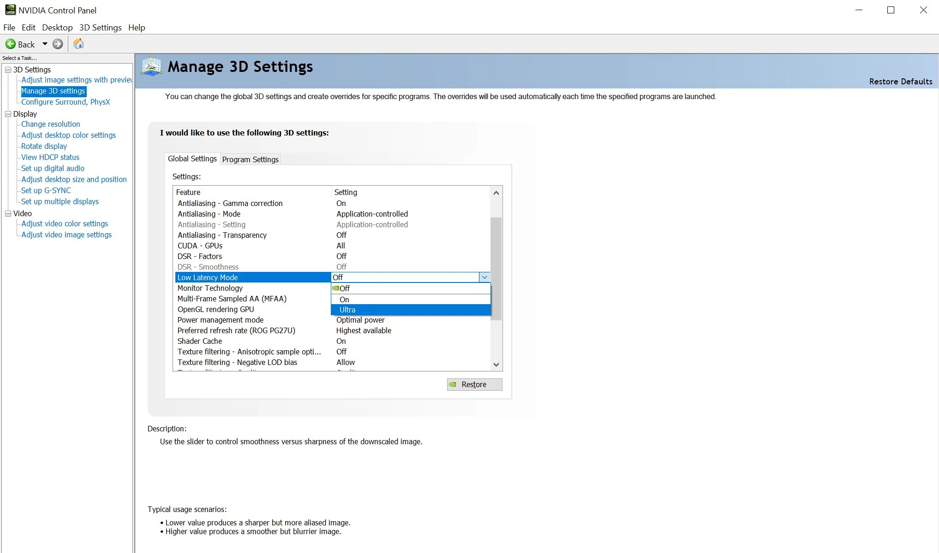Collapse the 3D Settings tree node

pos(8,70)
